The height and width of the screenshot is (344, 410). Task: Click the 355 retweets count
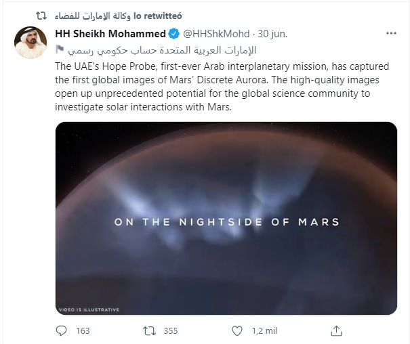point(170,331)
